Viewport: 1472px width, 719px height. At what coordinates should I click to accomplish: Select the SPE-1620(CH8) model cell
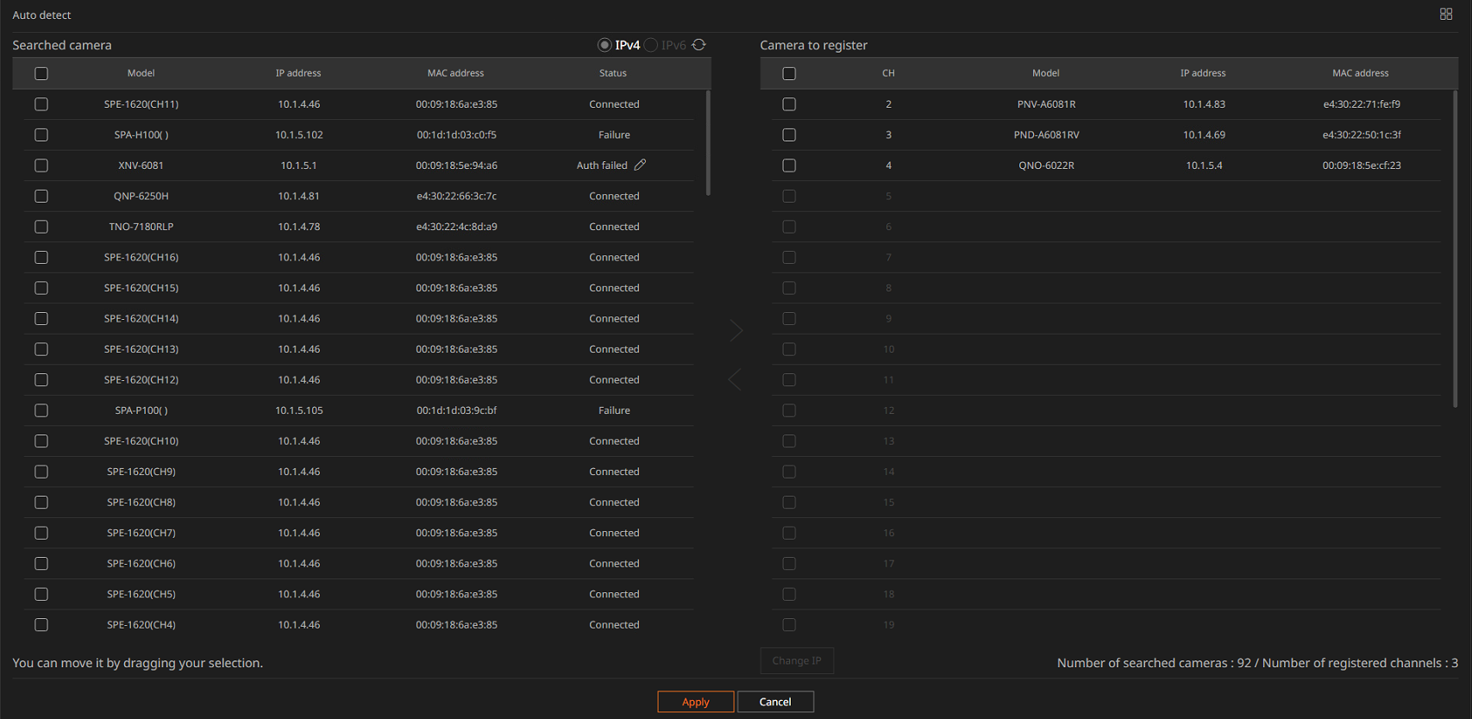(x=141, y=502)
